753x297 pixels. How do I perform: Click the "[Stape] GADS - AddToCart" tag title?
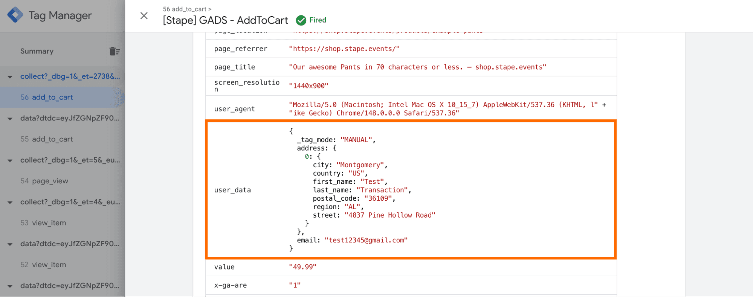[x=225, y=20]
